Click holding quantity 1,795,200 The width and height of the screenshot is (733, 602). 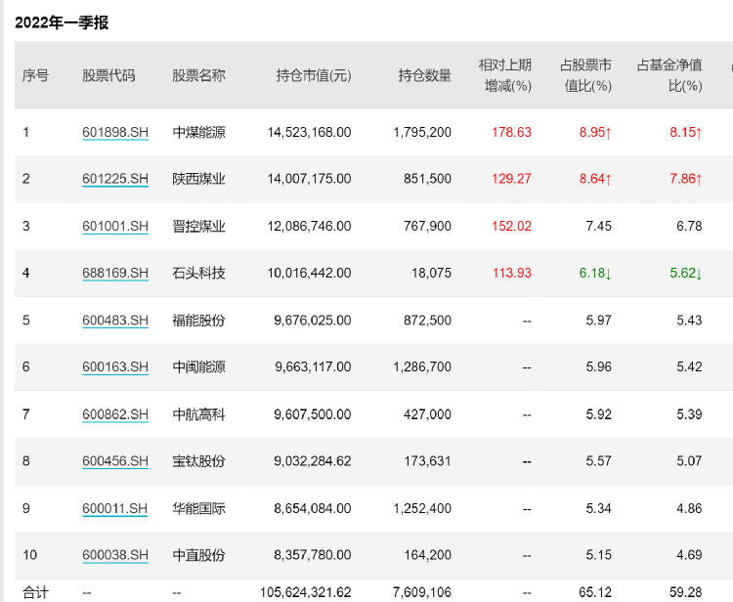coord(422,132)
